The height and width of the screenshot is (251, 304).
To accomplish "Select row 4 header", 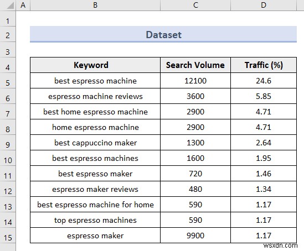I will coord(8,65).
